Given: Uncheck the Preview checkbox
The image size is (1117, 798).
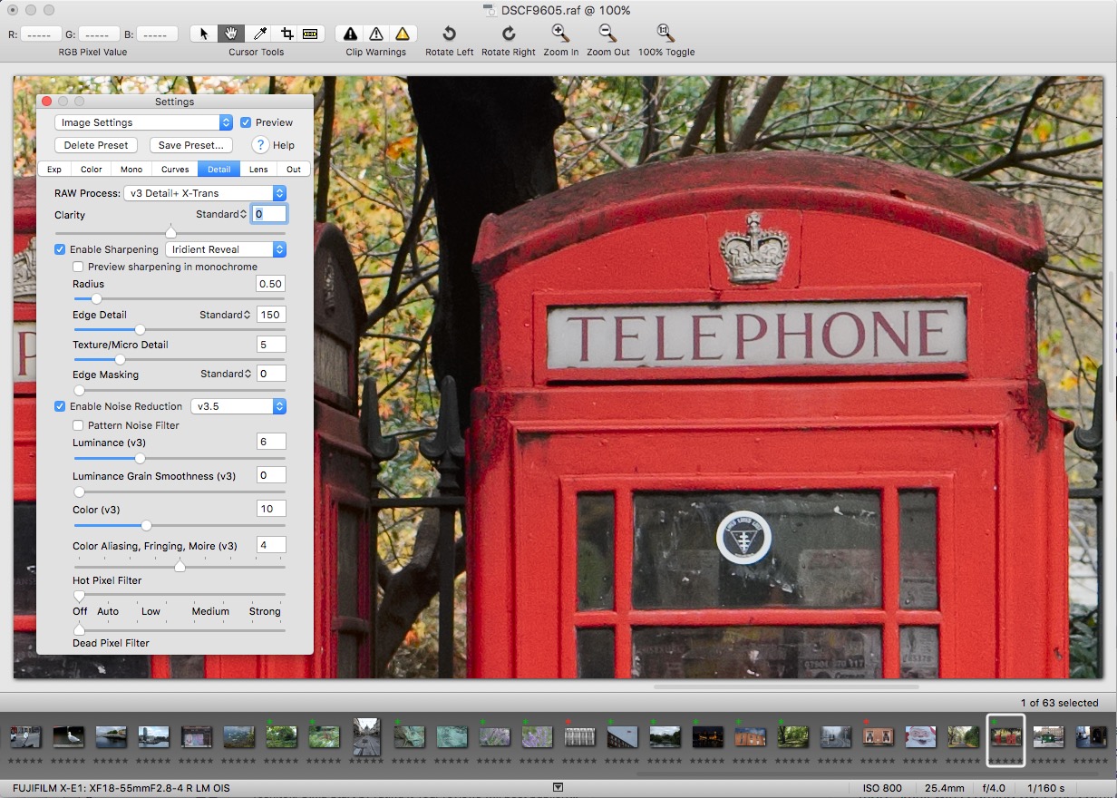Looking at the screenshot, I should coord(246,122).
